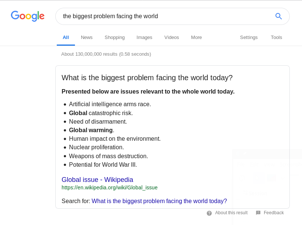Open the Shopping results tab

[115, 37]
